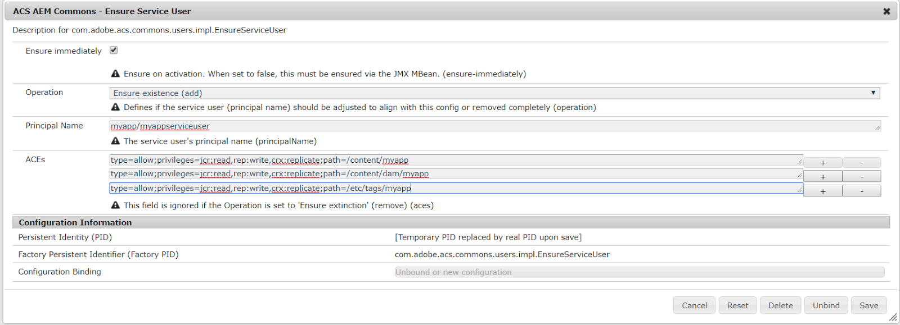Add ACE row after /content/dam/myapp entry

[823, 177]
